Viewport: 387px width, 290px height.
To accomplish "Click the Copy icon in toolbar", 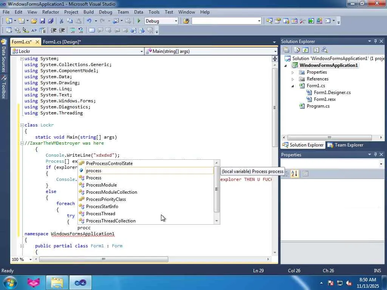I will point(70,21).
